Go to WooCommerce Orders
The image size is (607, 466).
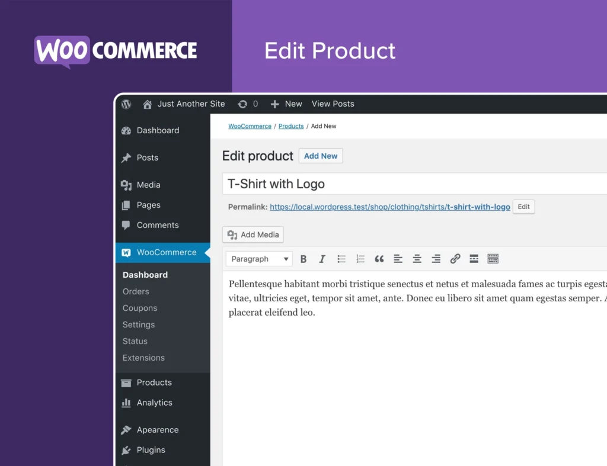(136, 291)
